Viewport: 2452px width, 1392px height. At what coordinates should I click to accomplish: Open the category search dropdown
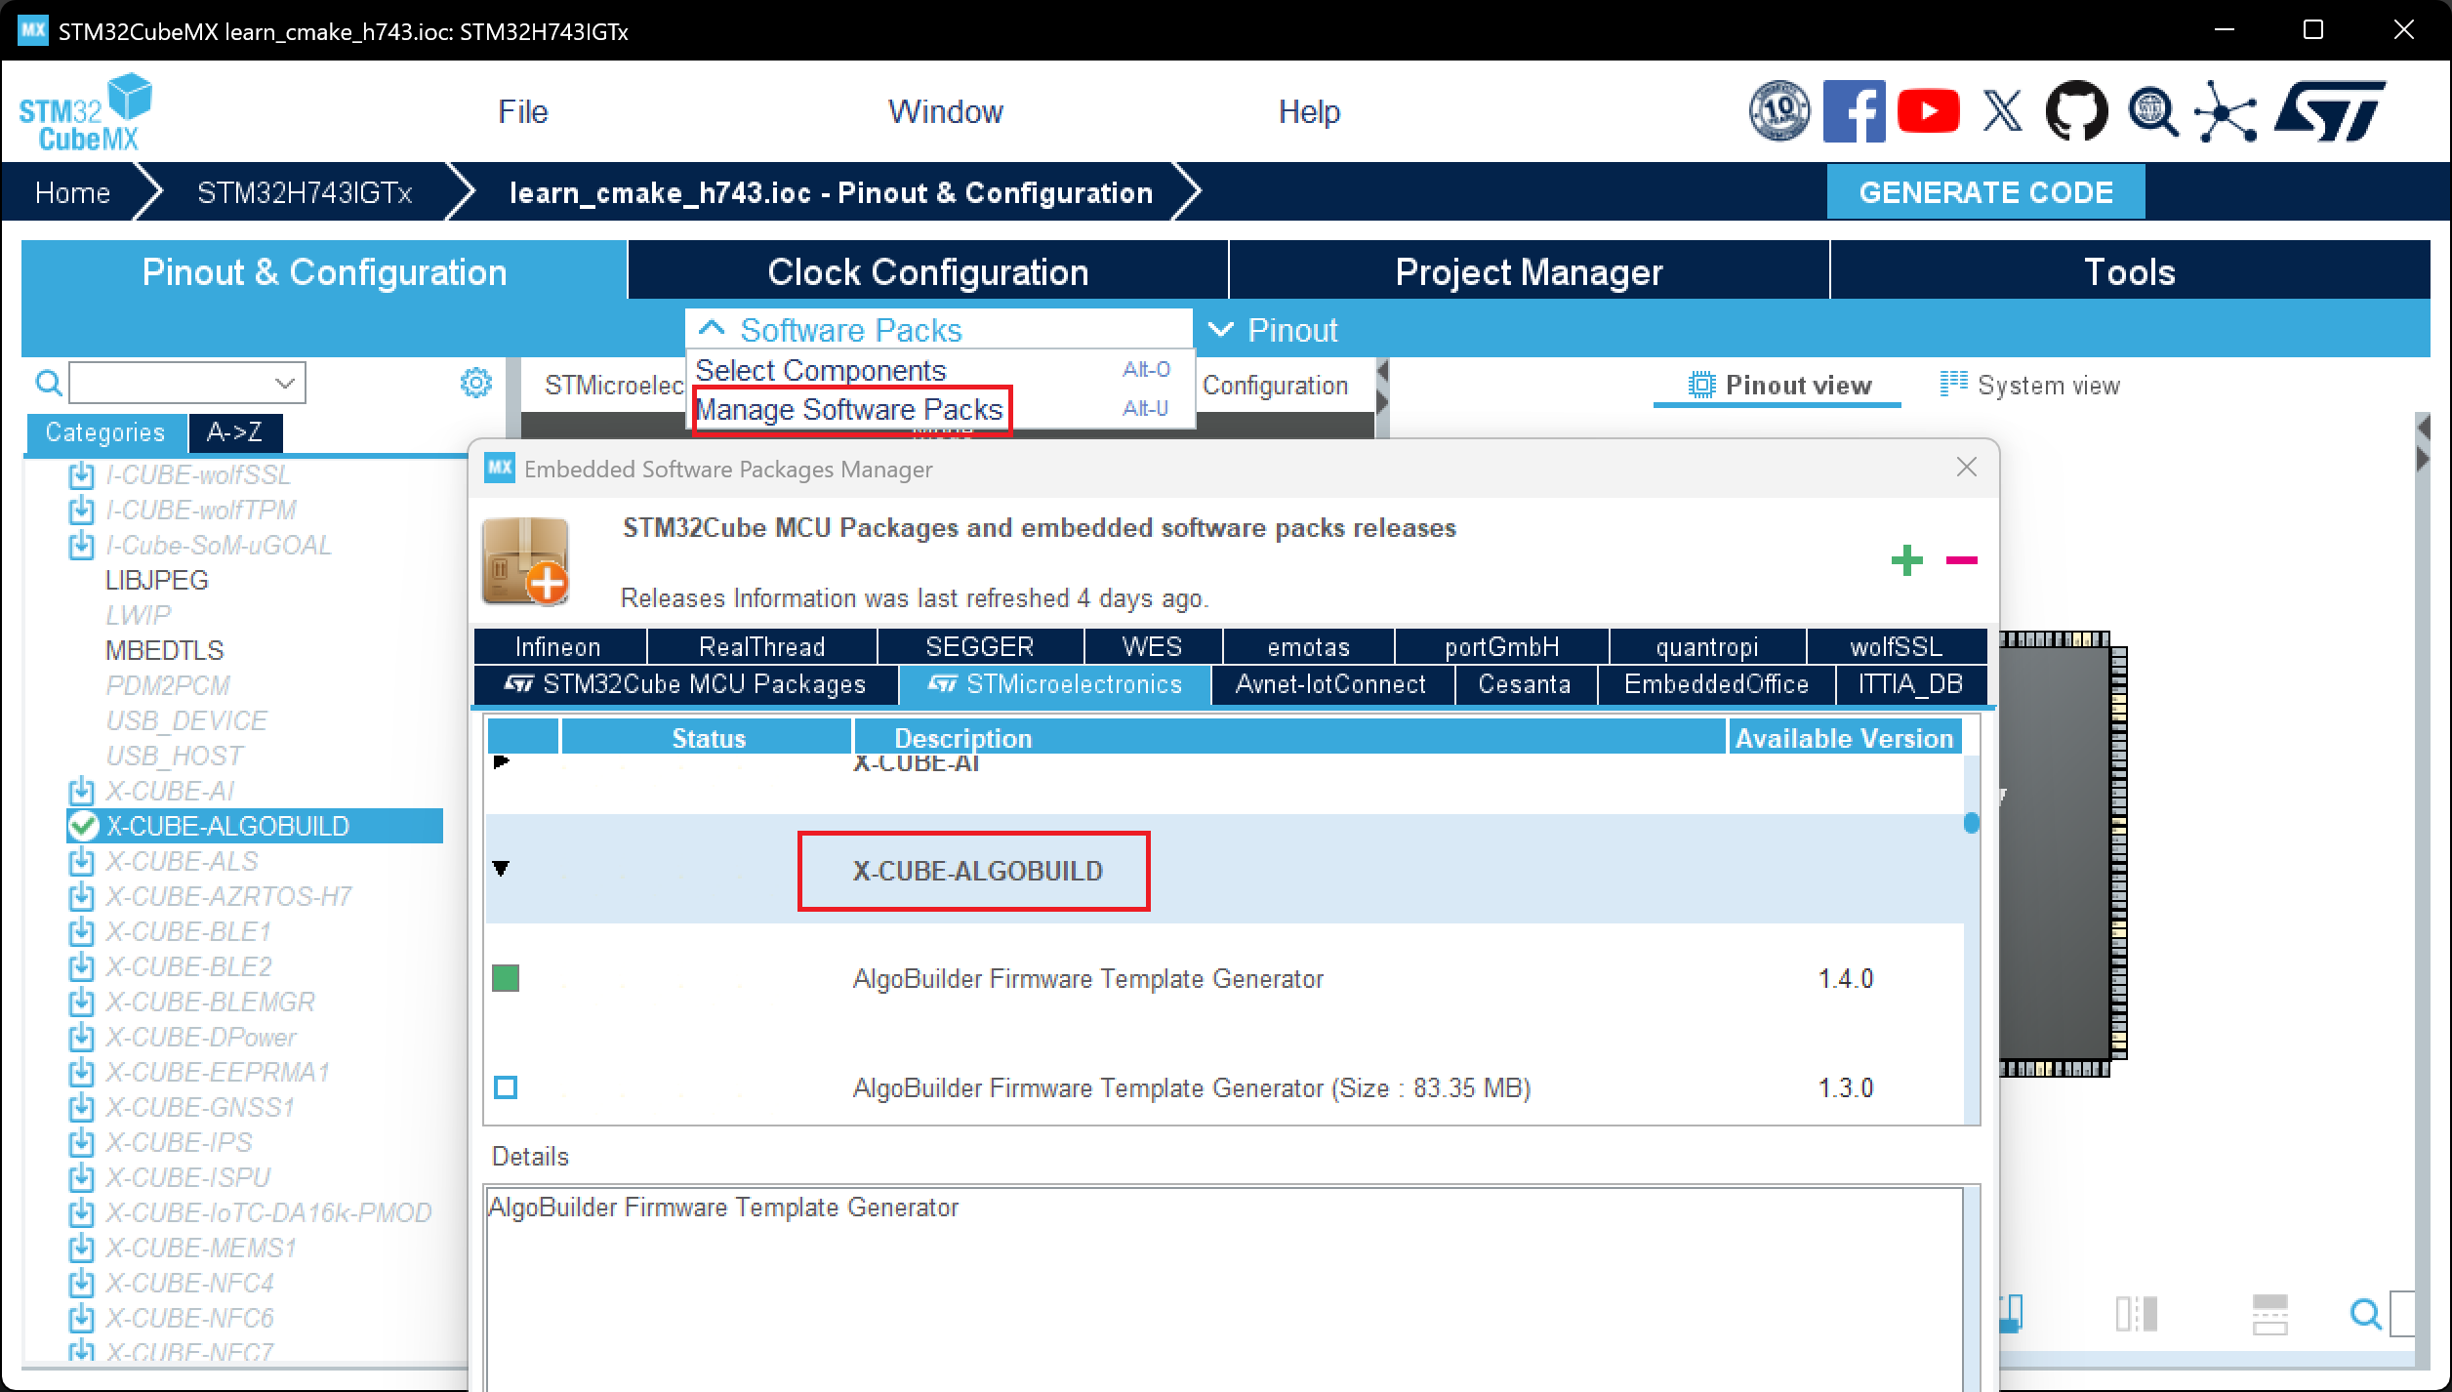pyautogui.click(x=284, y=383)
